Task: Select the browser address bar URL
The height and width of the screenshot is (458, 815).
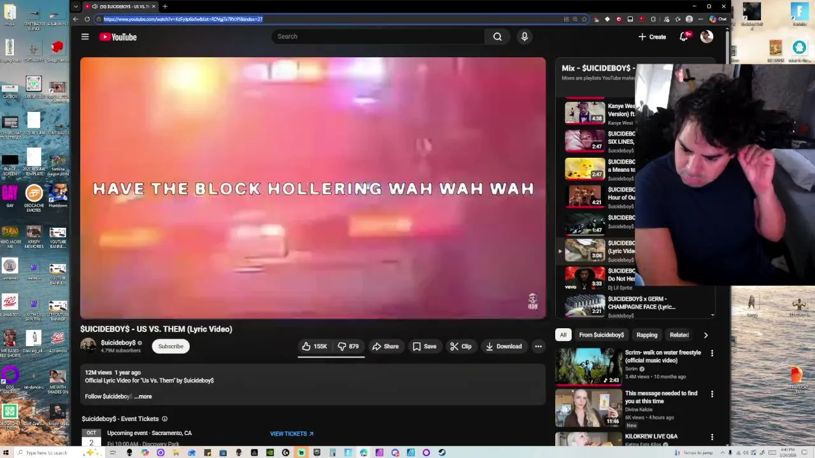Action: [x=183, y=19]
